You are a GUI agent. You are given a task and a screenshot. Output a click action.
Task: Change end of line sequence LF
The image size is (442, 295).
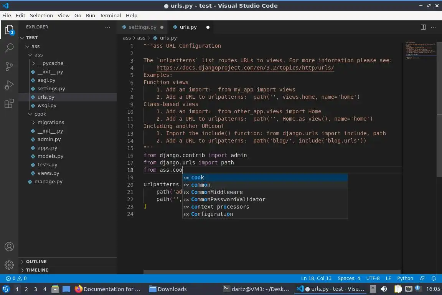[388, 278]
